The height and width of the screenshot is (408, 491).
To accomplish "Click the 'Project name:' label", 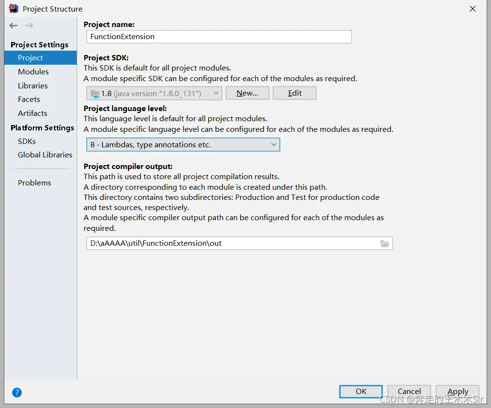I will point(109,25).
